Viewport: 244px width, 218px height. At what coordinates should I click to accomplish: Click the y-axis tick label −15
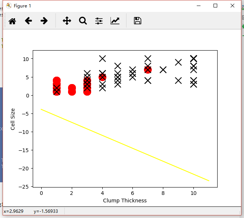(24, 150)
